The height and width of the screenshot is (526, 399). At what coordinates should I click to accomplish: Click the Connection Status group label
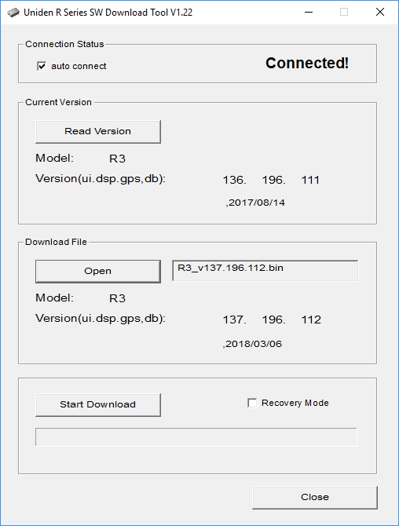click(x=64, y=44)
